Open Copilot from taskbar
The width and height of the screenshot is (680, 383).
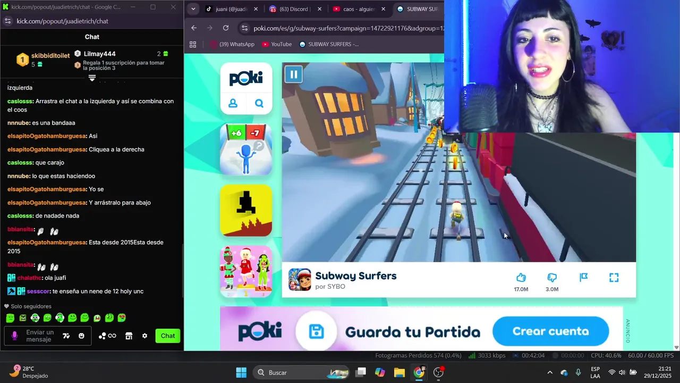pyautogui.click(x=380, y=372)
